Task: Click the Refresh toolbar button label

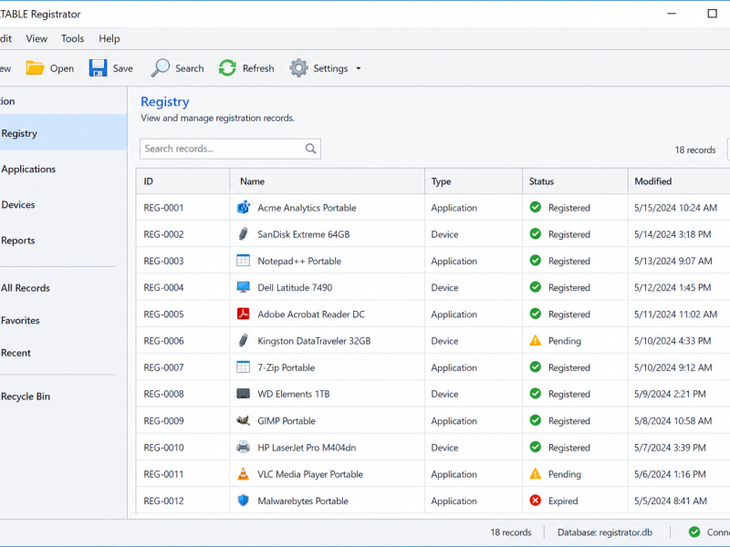Action: [258, 68]
